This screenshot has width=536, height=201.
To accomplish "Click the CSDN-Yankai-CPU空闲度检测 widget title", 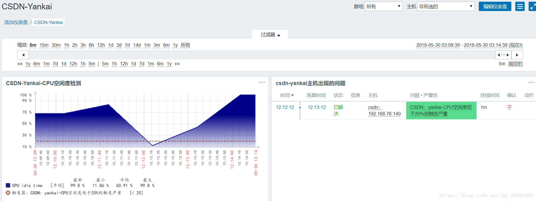I will coord(43,83).
